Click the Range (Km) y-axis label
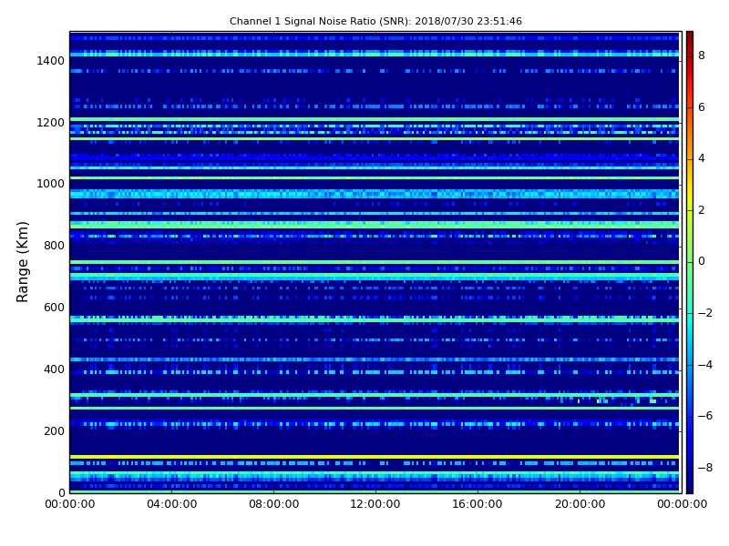Screen dimensions: 729x546 pyautogui.click(x=22, y=262)
